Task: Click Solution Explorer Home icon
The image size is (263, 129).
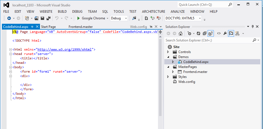Action: coord(181,33)
